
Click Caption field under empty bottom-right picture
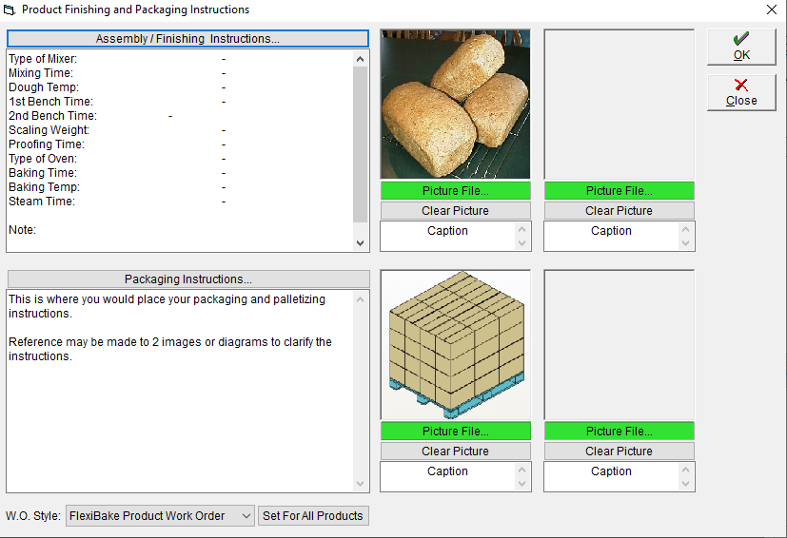click(x=611, y=477)
